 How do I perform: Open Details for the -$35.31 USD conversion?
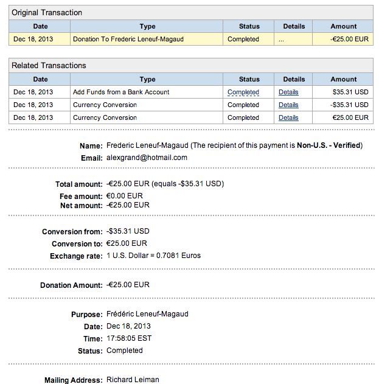pyautogui.click(x=288, y=105)
